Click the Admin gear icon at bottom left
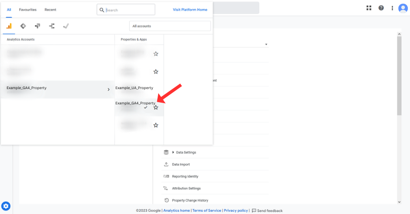Image resolution: width=410 pixels, height=214 pixels. point(6,206)
